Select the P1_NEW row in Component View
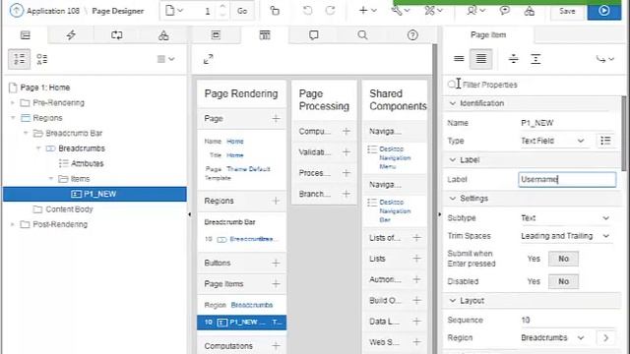The width and height of the screenshot is (630, 354). [x=241, y=323]
